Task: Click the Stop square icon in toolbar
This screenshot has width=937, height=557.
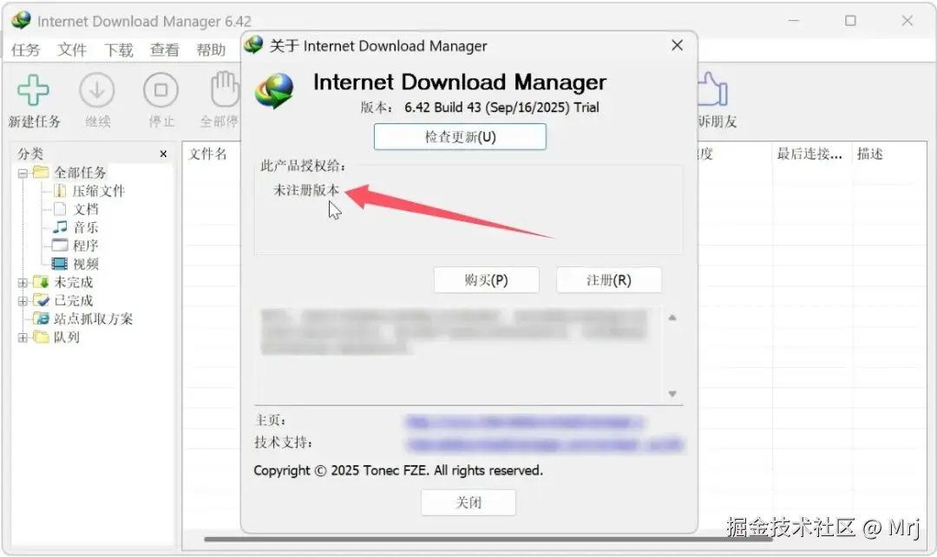Action: (x=161, y=90)
